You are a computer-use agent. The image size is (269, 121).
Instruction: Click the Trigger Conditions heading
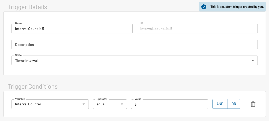click(33, 87)
